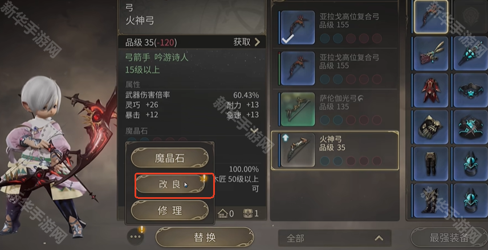This screenshot has width=488, height=250.
Task: Expand the 全部 filter dropdown
Action: click(x=335, y=238)
